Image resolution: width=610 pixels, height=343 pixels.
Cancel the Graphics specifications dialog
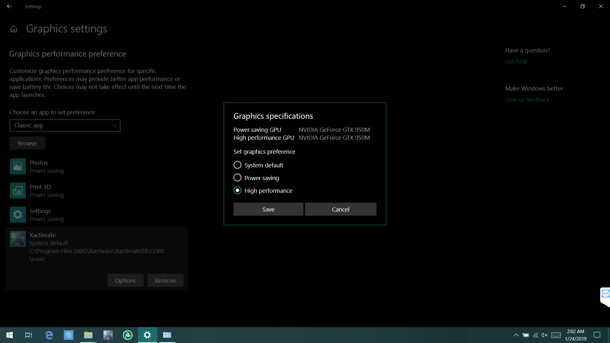pos(341,209)
